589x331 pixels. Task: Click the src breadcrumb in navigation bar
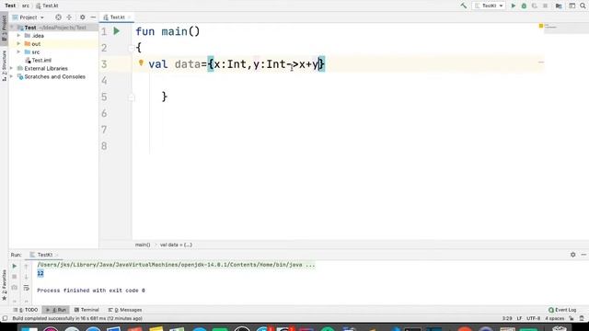26,6
